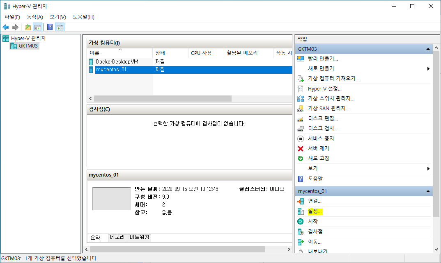Click the Back arrow toolbar icon
The width and height of the screenshot is (441, 263).
pos(6,27)
